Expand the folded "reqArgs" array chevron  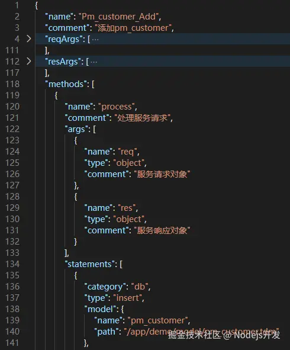pyautogui.click(x=29, y=39)
